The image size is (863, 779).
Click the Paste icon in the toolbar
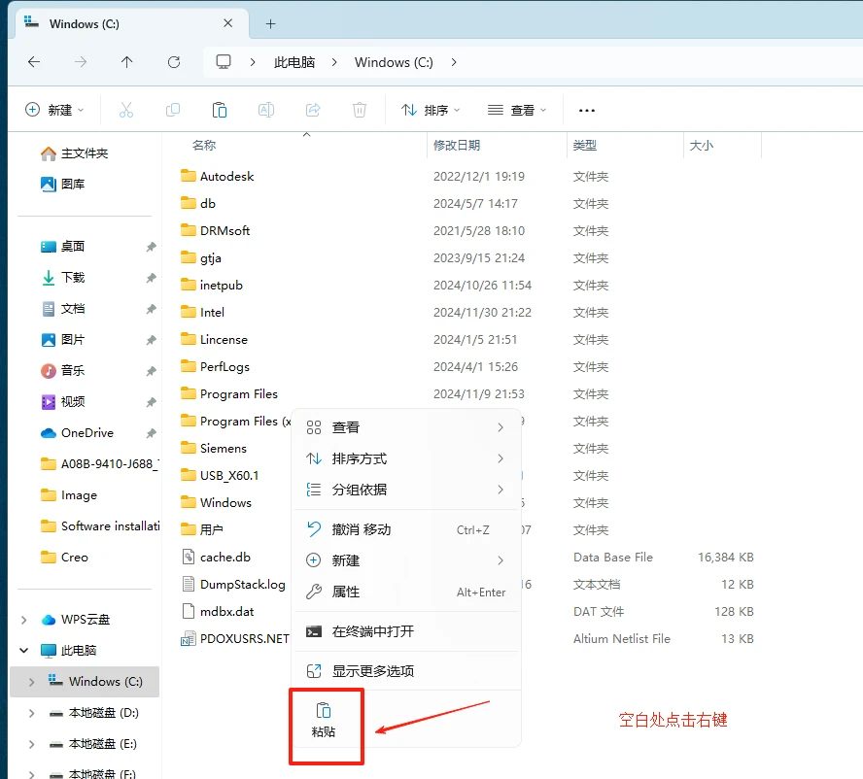click(x=219, y=110)
